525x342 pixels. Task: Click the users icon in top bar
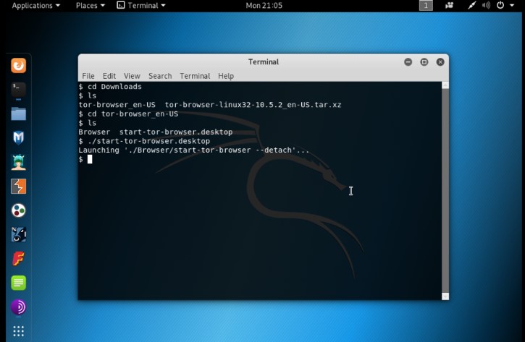pos(450,5)
